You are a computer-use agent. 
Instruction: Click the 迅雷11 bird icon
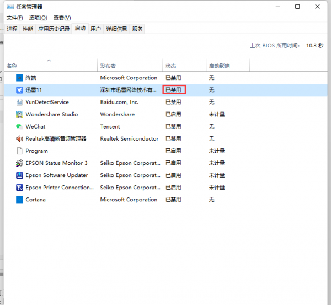click(19, 90)
